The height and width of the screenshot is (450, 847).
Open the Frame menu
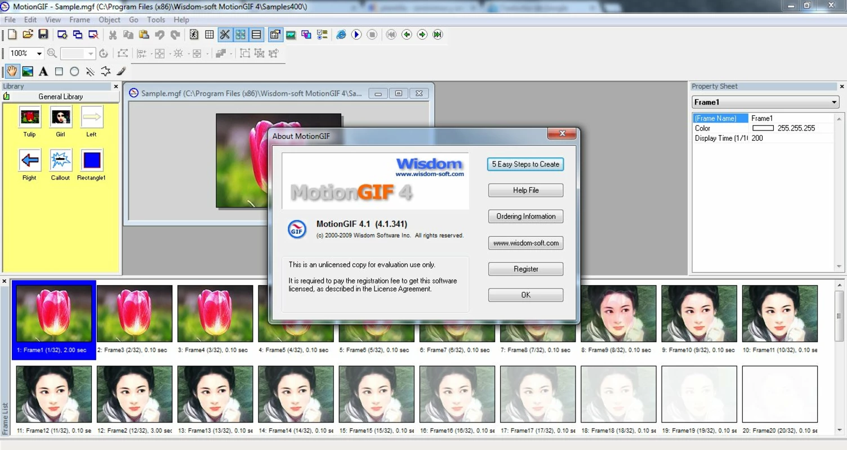79,20
